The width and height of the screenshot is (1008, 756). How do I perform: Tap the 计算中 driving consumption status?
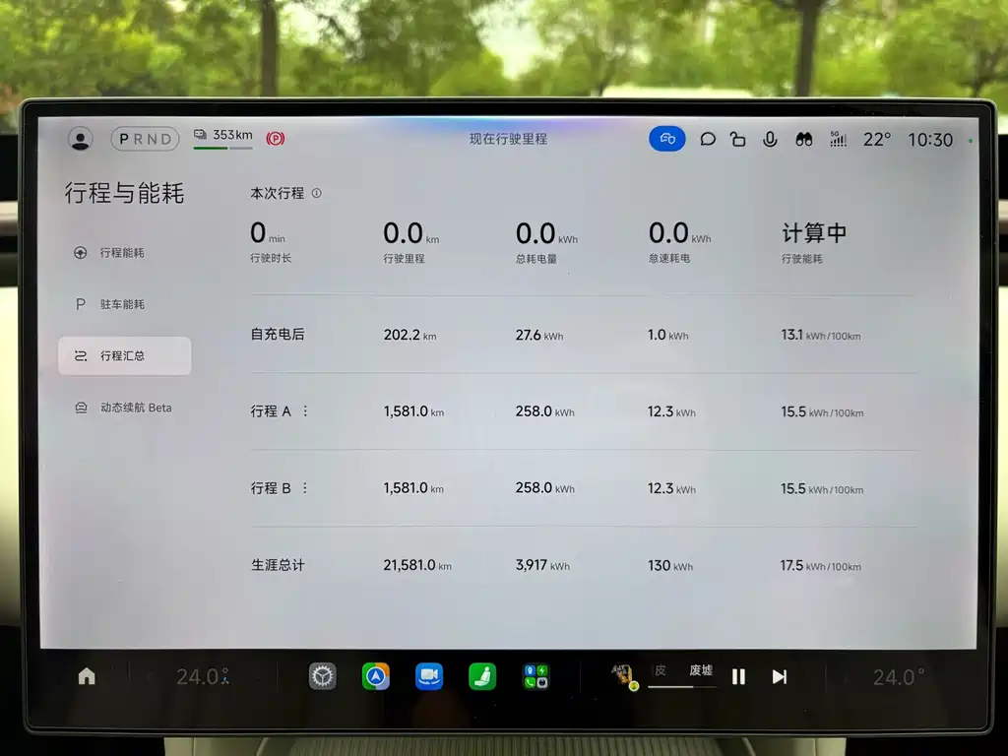pos(814,232)
